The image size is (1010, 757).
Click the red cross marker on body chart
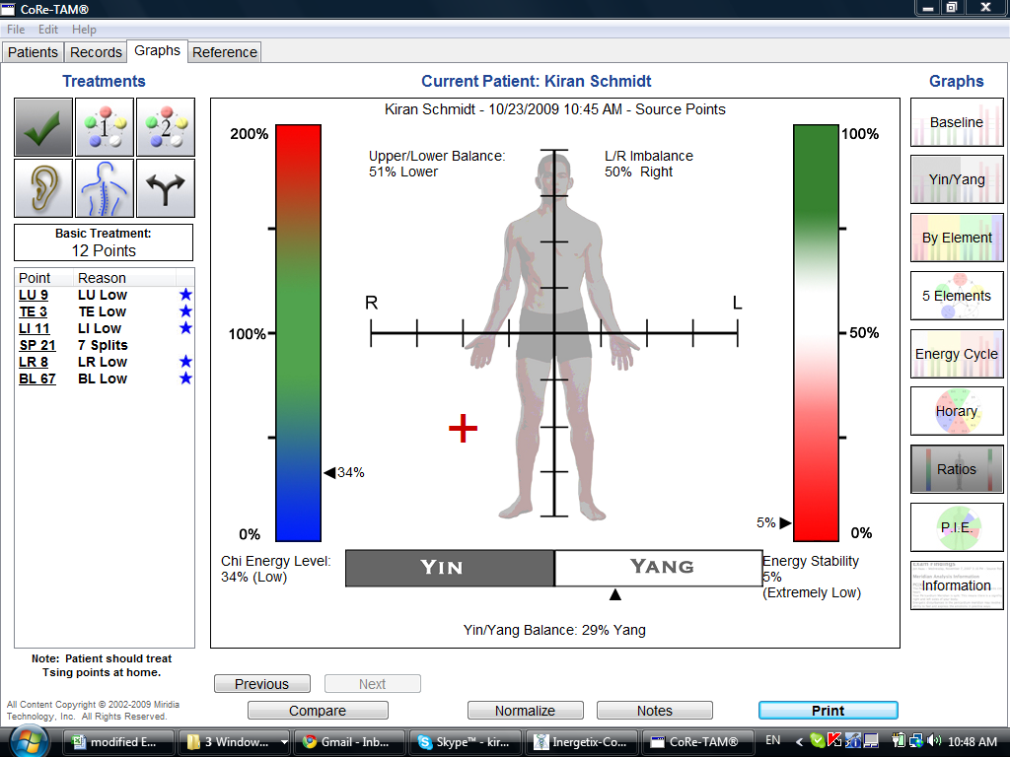(464, 429)
